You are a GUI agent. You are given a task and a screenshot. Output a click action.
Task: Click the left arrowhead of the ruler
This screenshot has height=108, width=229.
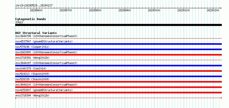pos(16,8)
